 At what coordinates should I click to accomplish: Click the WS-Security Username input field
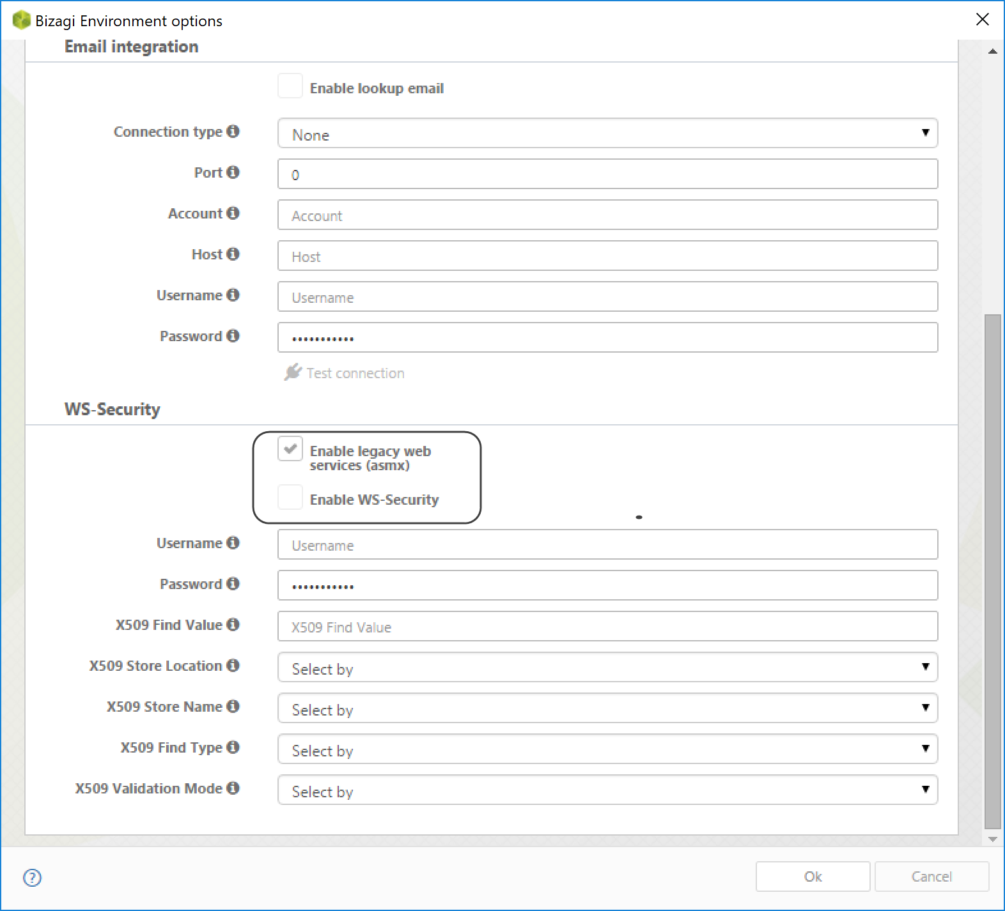click(x=608, y=544)
